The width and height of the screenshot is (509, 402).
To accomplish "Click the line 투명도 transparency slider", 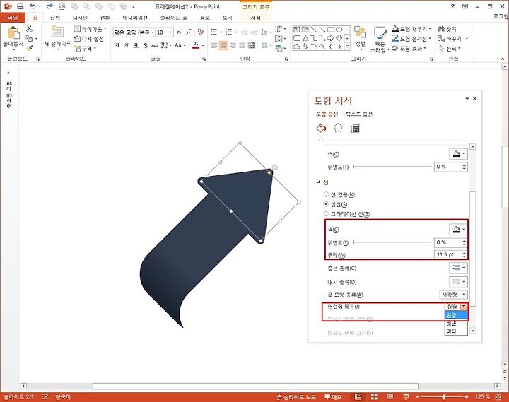I will point(392,242).
